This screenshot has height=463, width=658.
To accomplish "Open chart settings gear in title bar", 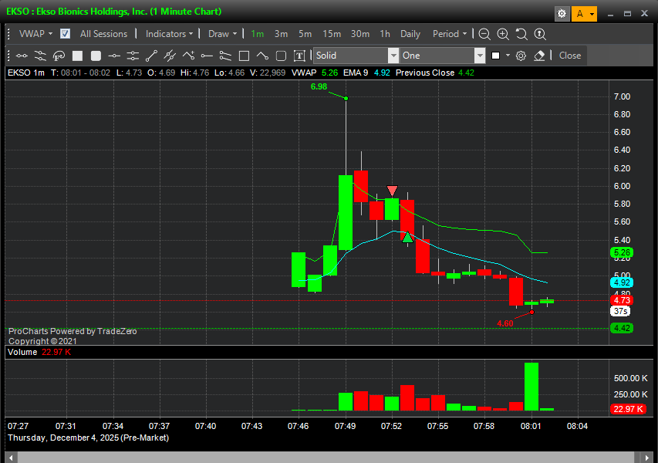I will [562, 14].
